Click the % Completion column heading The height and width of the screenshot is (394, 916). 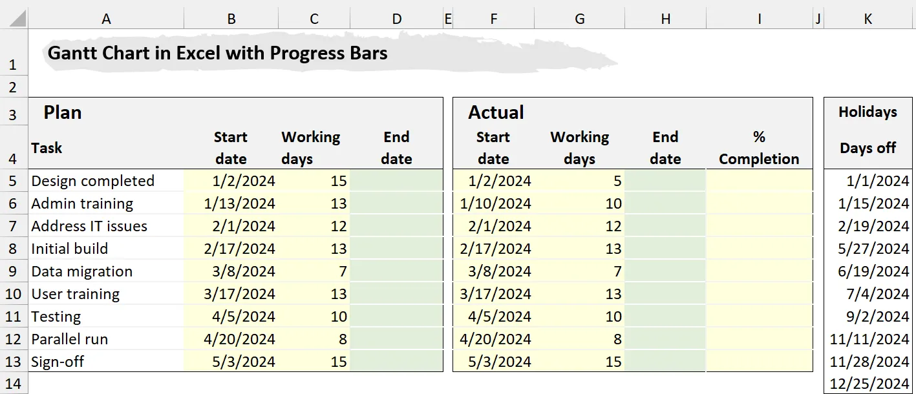759,148
